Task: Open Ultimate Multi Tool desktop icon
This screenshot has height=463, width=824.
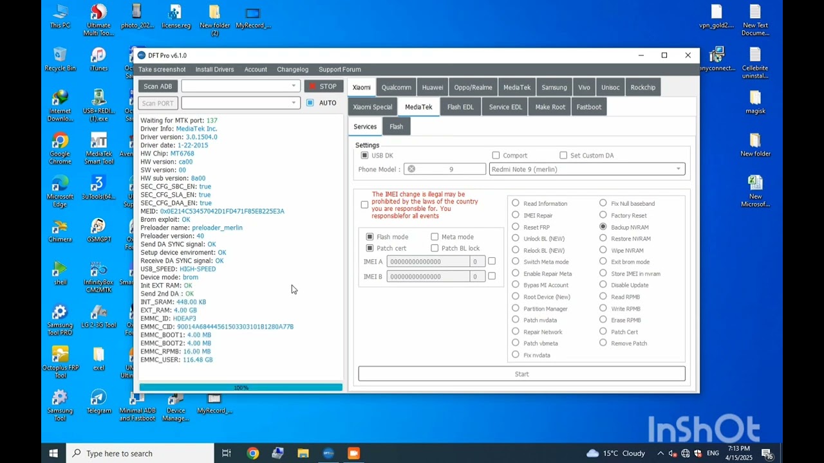Action: [98, 20]
